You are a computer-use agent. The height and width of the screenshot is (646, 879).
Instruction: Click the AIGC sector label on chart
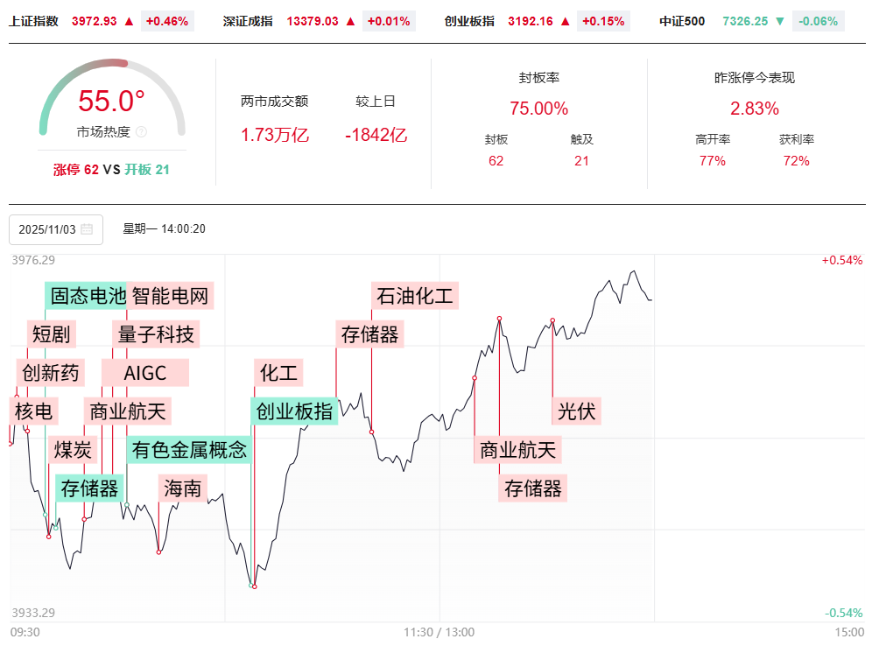pos(145,373)
